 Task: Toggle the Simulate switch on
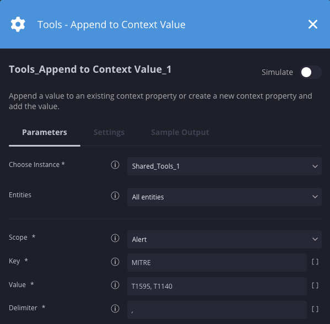point(311,72)
